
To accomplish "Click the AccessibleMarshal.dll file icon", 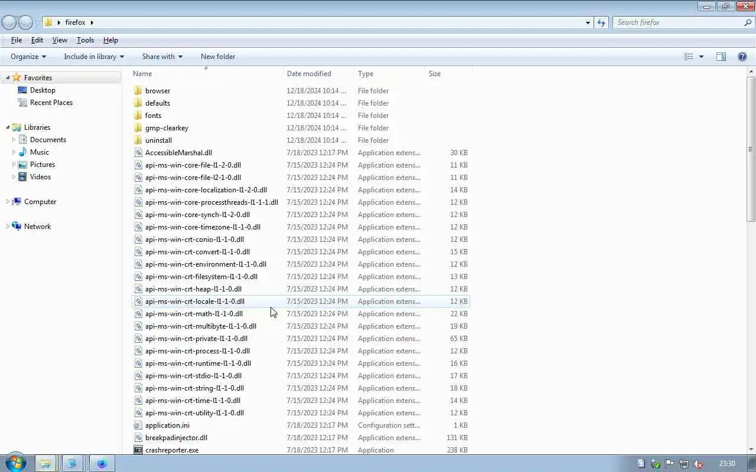I will point(138,152).
